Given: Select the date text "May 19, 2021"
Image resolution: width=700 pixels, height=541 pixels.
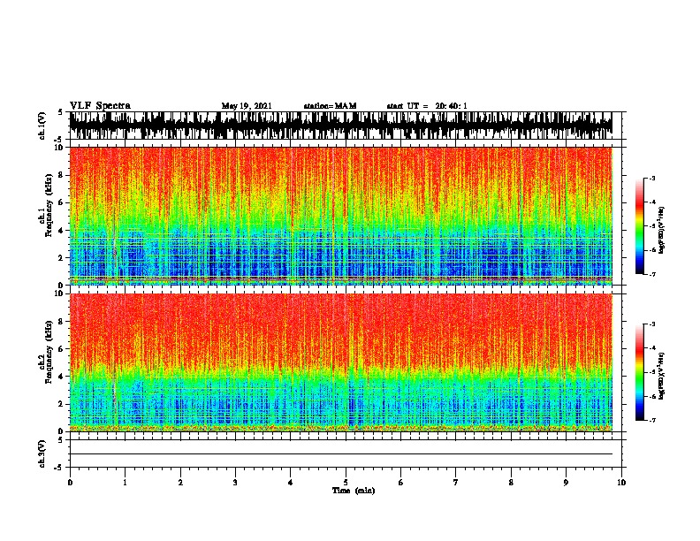Looking at the screenshot, I should point(247,106).
